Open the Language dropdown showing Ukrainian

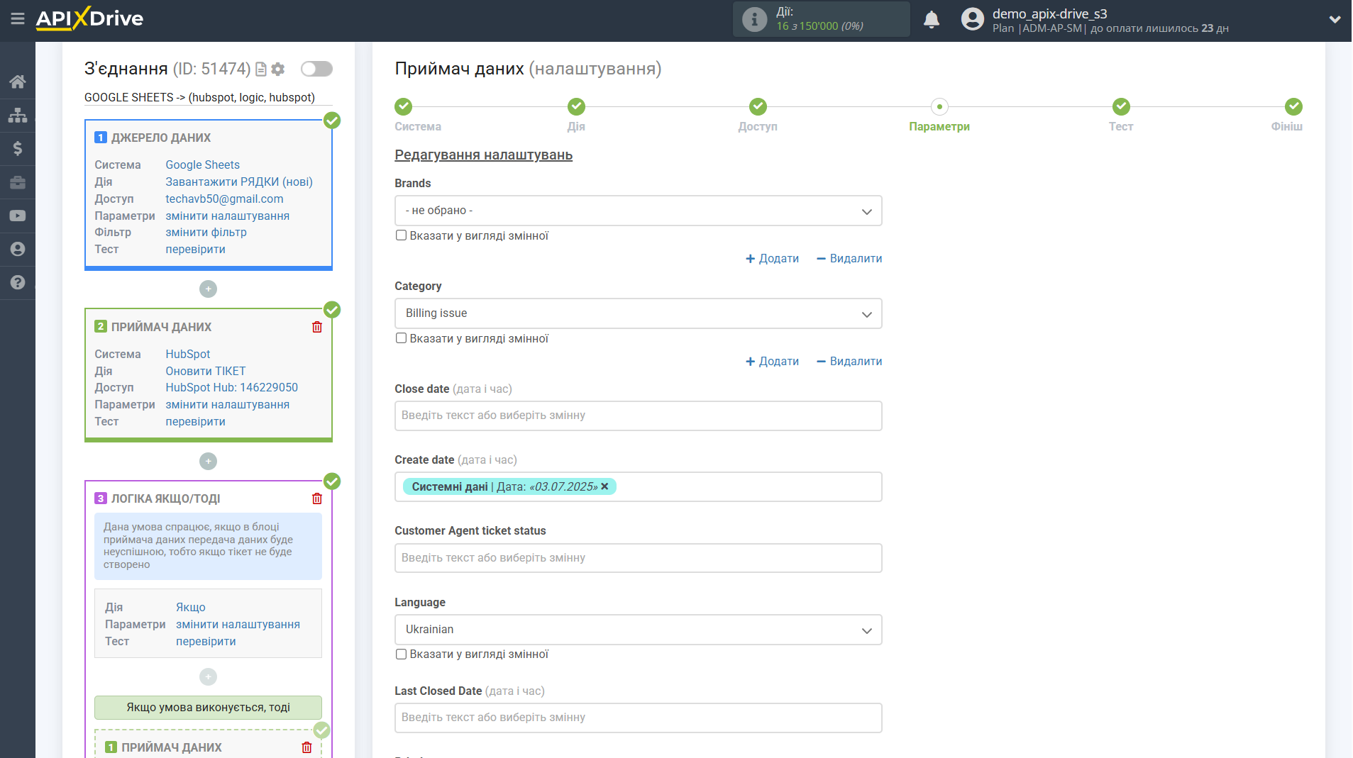[x=638, y=630]
